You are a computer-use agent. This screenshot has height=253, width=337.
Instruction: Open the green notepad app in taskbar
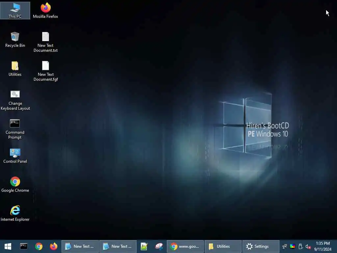[144, 246]
